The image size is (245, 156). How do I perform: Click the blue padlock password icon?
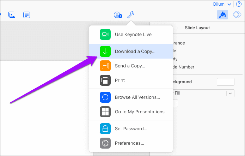pyautogui.click(x=105, y=128)
